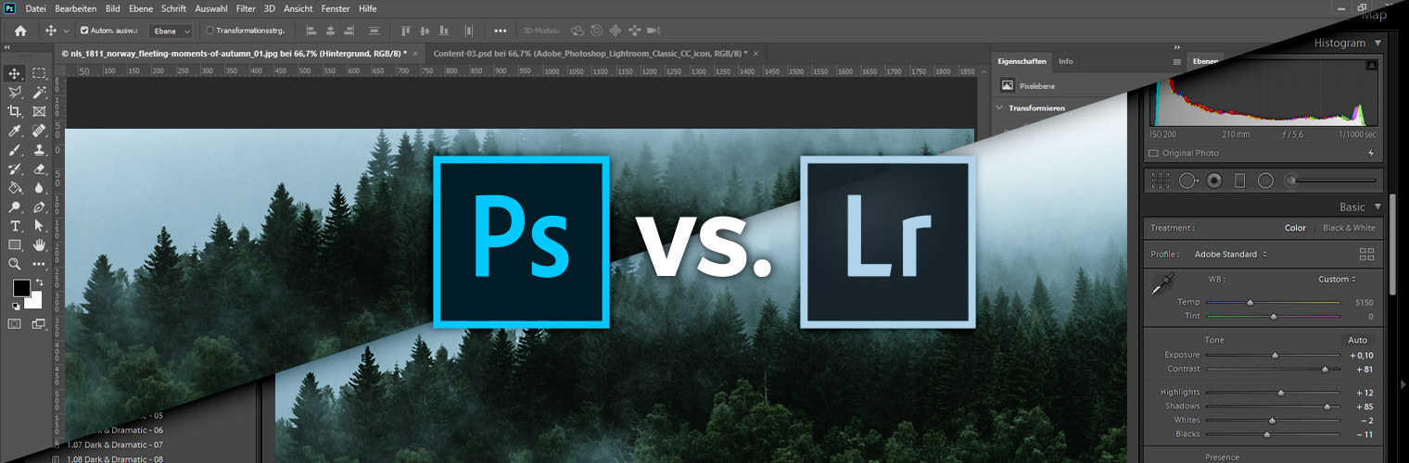Choose Black & White treatment
Viewport: 1409px width, 463px height.
[x=1349, y=228]
